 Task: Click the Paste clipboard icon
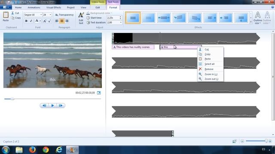6,15
